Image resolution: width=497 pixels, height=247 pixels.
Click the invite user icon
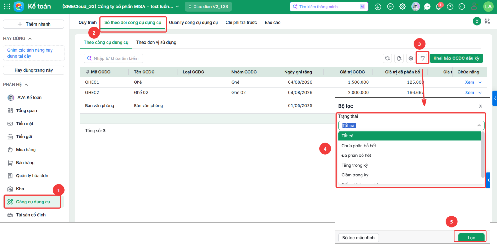474,7
